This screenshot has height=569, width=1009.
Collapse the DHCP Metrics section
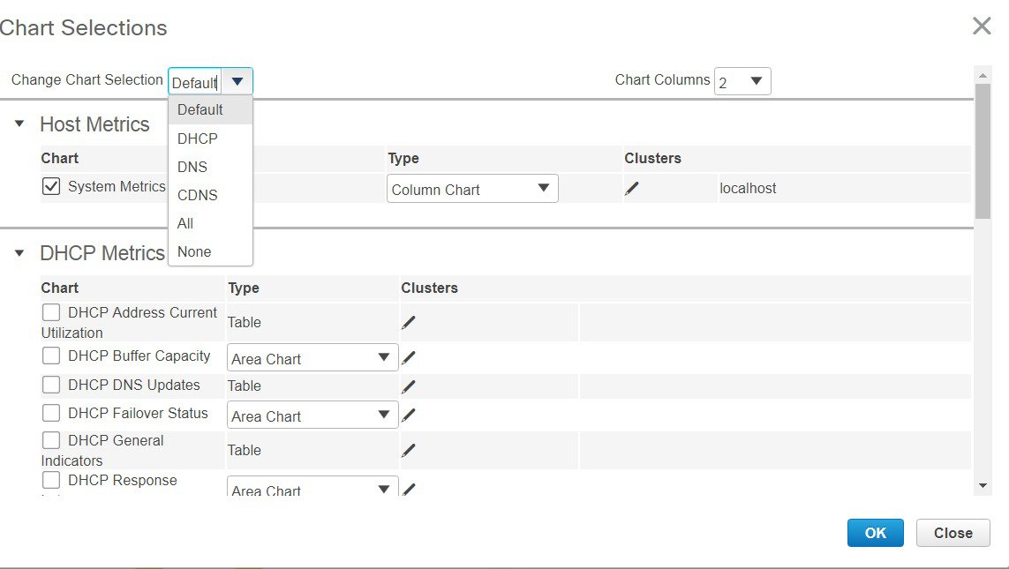(19, 253)
